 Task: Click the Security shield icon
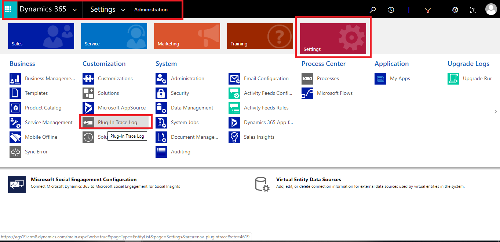point(161,93)
